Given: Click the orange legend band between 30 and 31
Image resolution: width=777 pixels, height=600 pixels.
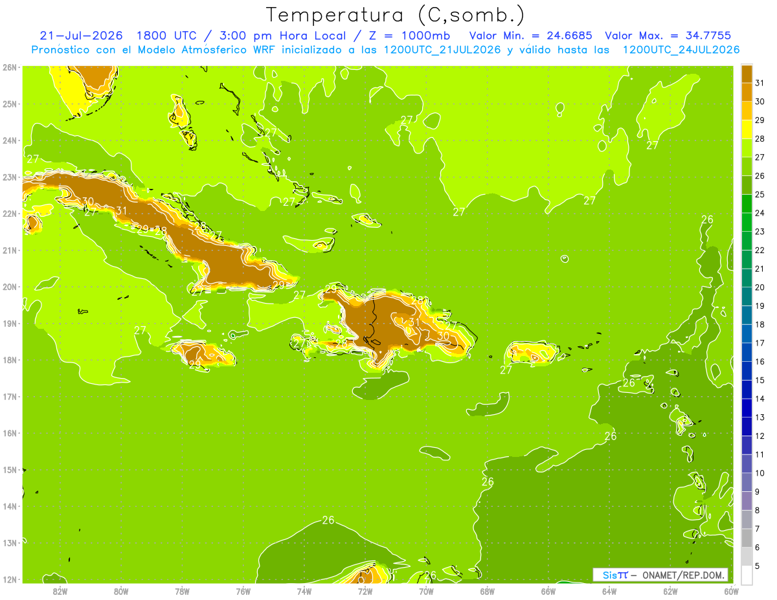Looking at the screenshot, I should (746, 92).
